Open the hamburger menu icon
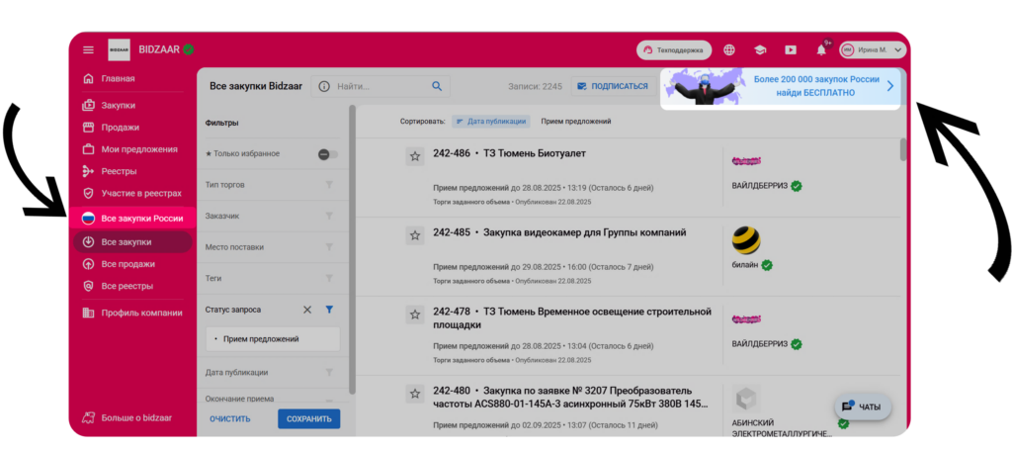This screenshot has height=451, width=1012. [88, 49]
